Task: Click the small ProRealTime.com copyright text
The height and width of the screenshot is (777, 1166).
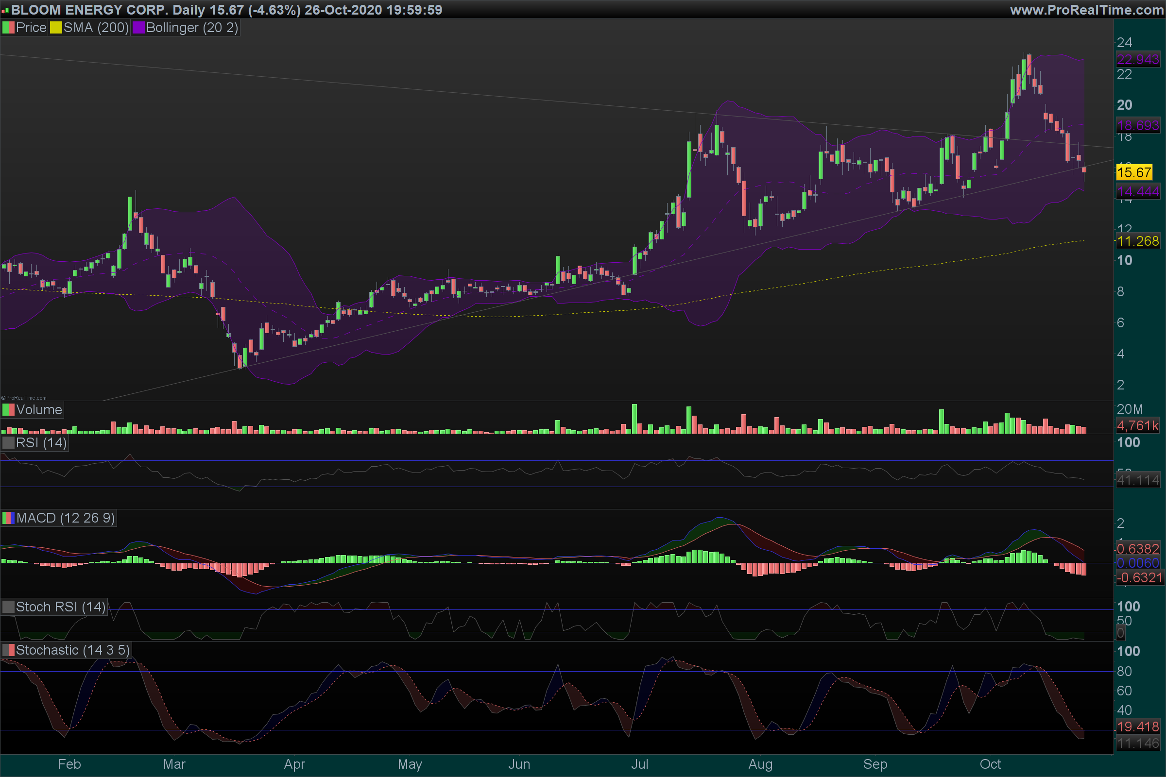Action: point(24,397)
